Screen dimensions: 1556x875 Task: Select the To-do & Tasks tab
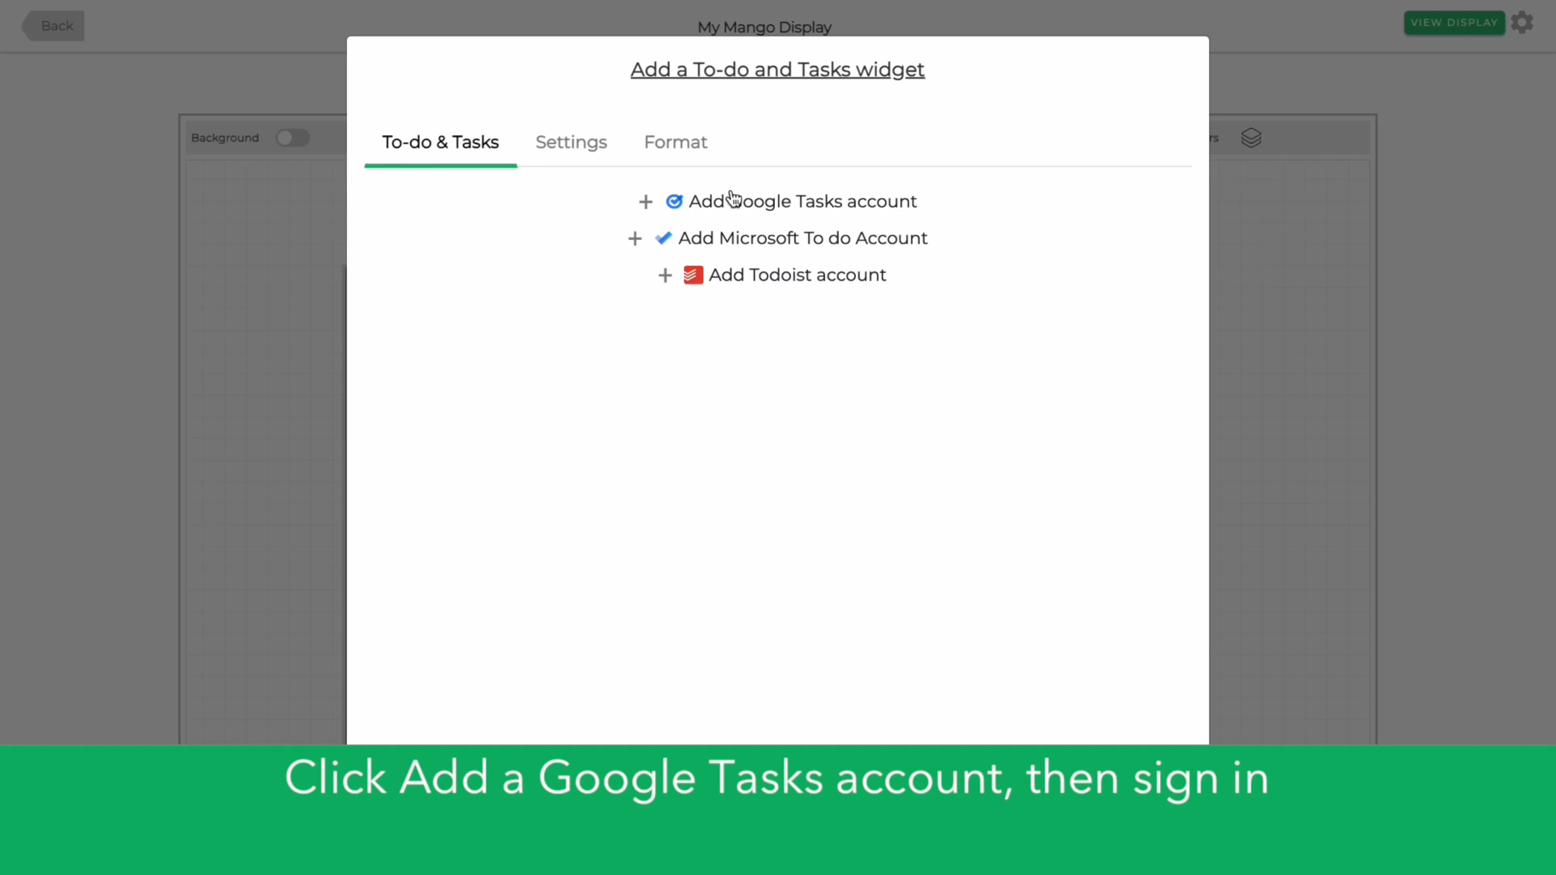440,143
